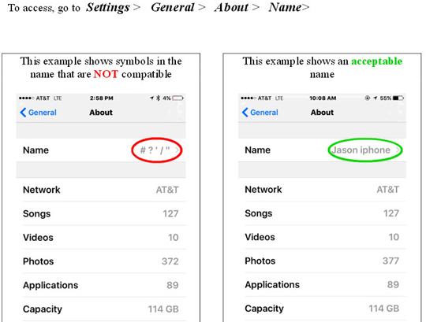Viewport: 426px width, 322px height.
Task: Tap the back chevron in right phone
Action: click(x=245, y=113)
